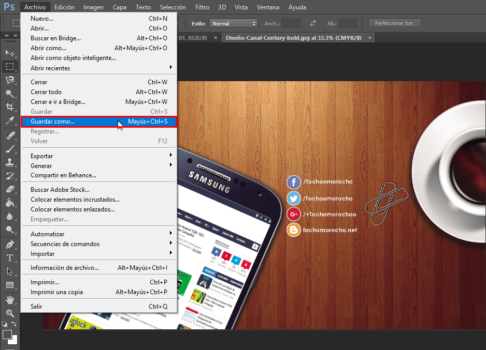Open the 3D menu
The height and width of the screenshot is (350, 486).
coord(222,7)
